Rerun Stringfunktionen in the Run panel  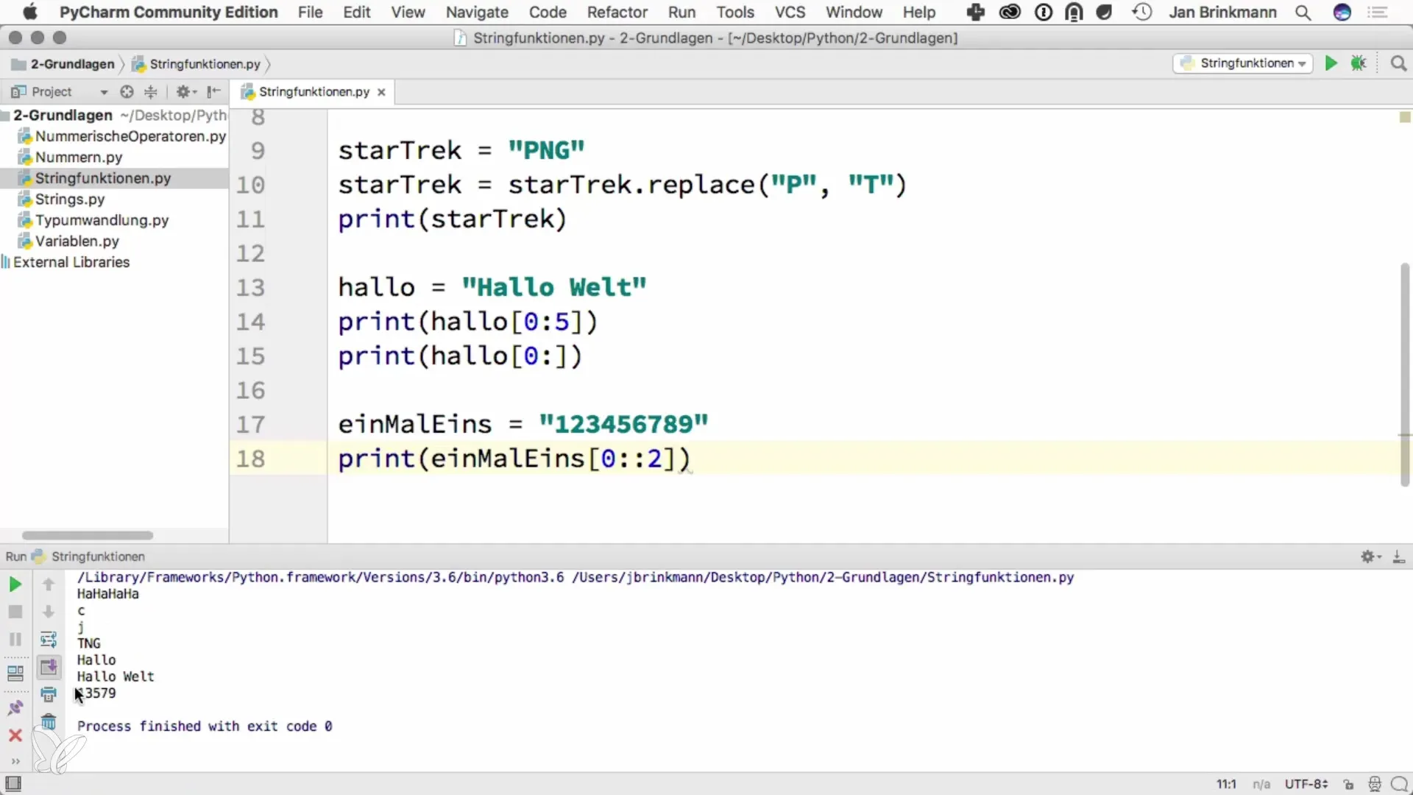[x=15, y=584]
